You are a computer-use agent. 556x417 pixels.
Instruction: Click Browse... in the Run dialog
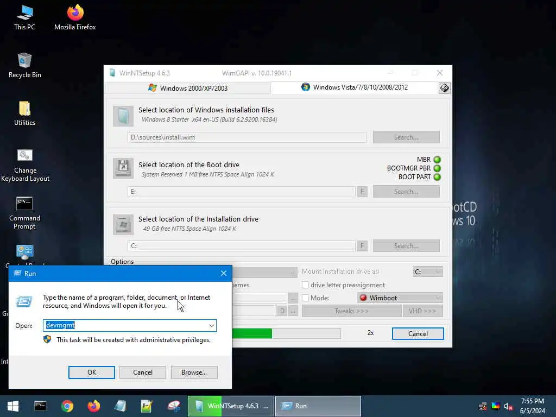point(194,372)
